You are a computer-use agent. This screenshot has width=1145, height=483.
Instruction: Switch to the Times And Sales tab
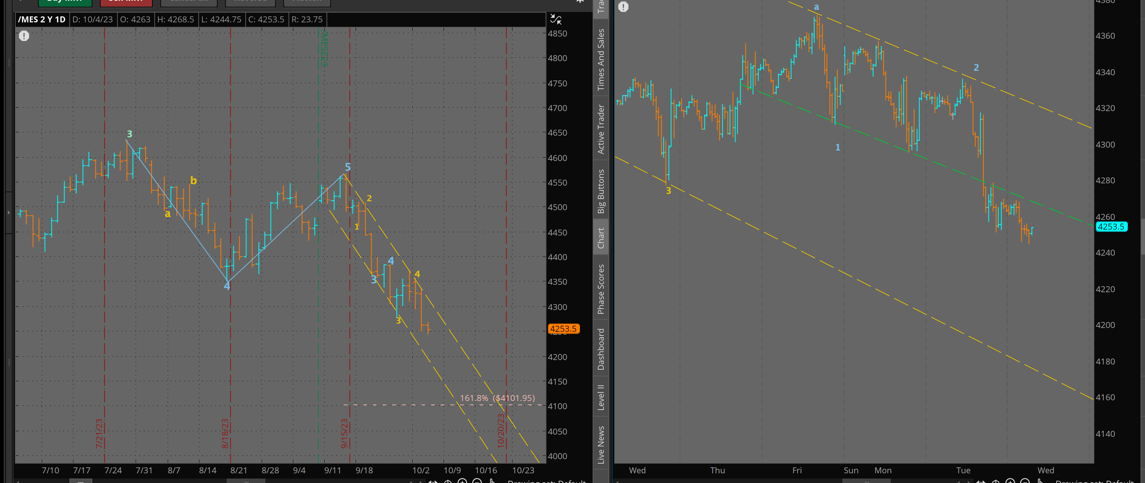click(x=600, y=60)
